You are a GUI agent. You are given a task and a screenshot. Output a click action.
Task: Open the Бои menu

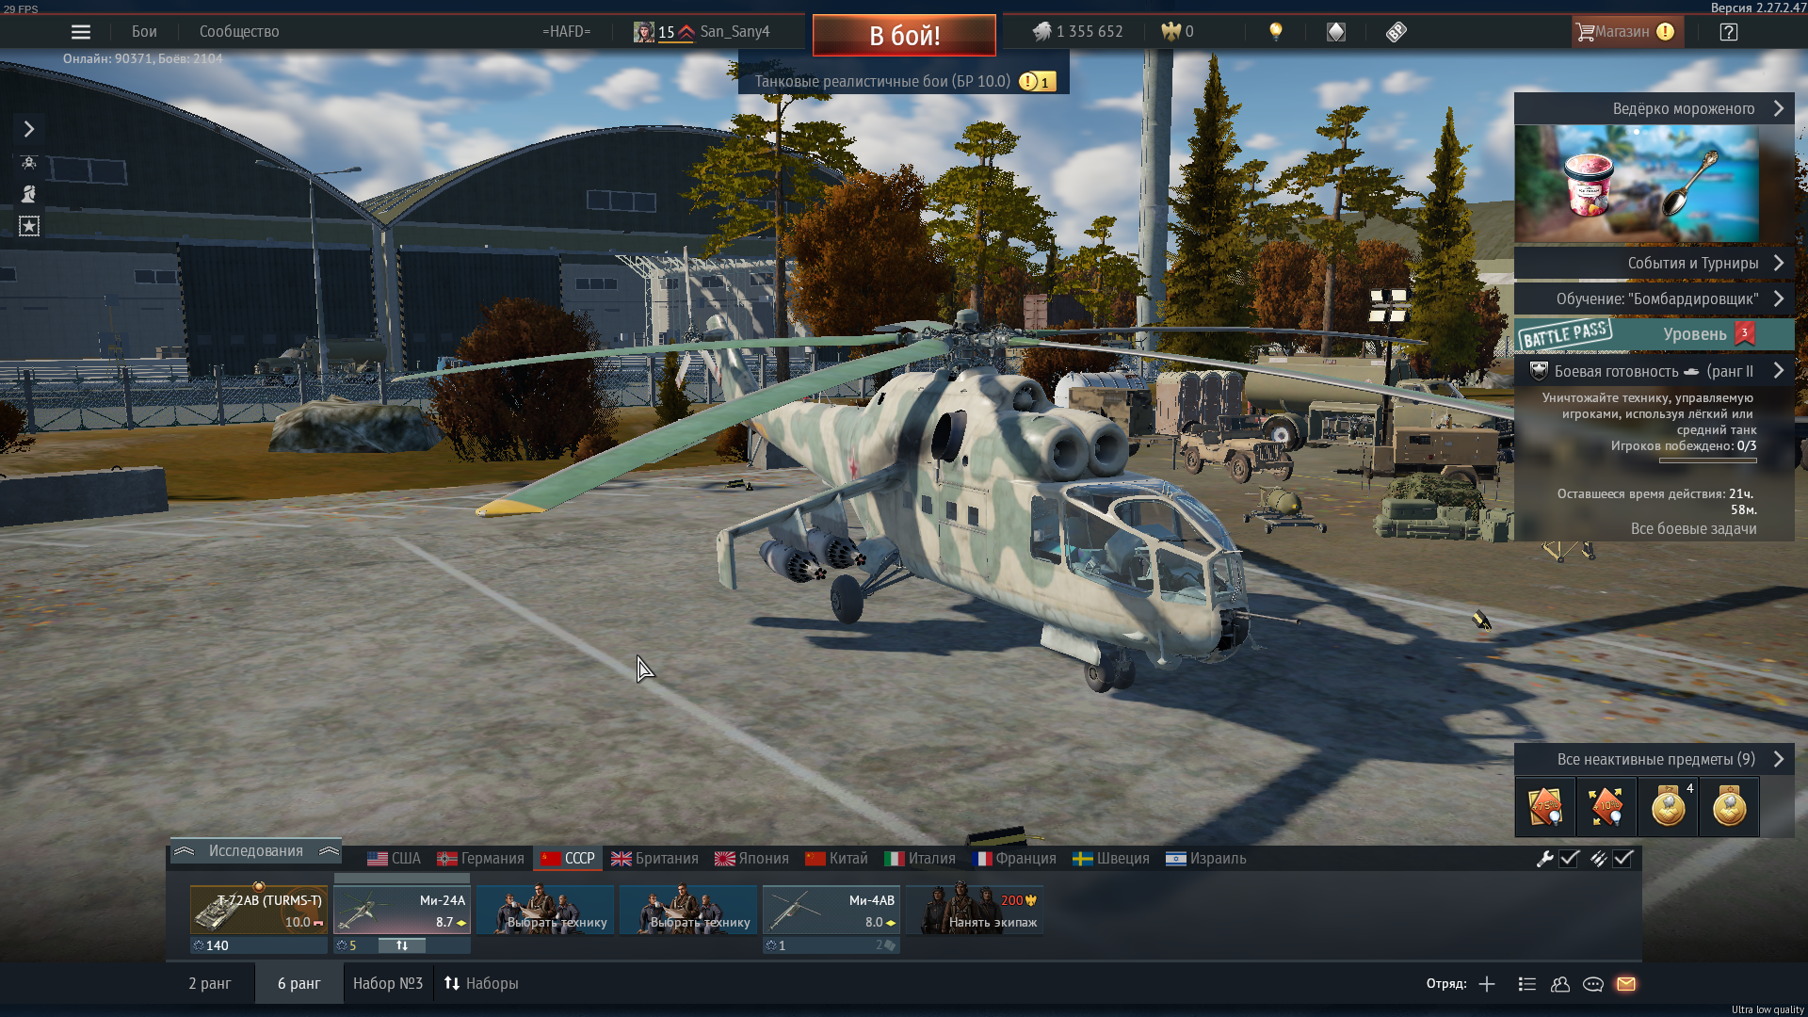(144, 32)
